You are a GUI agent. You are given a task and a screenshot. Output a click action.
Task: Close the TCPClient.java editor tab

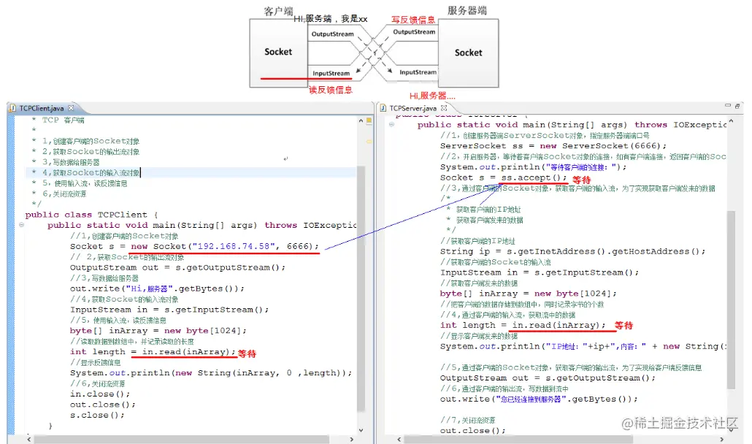(71, 108)
